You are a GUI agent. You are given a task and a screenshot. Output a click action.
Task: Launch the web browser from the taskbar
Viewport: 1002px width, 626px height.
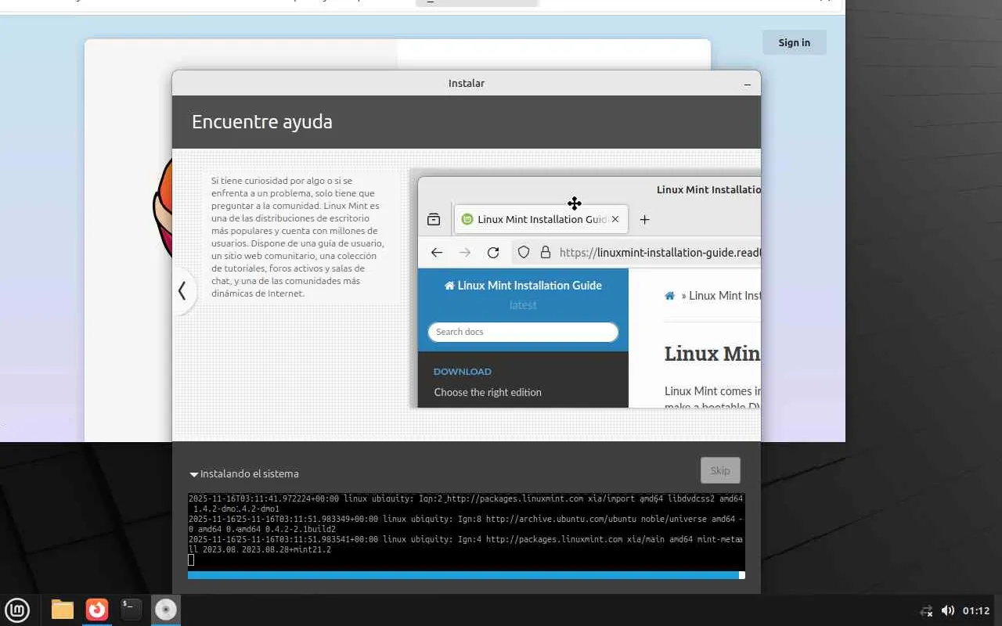[97, 610]
